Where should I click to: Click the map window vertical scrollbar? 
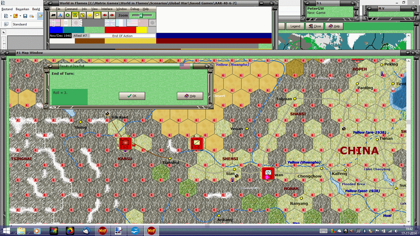click(408, 141)
